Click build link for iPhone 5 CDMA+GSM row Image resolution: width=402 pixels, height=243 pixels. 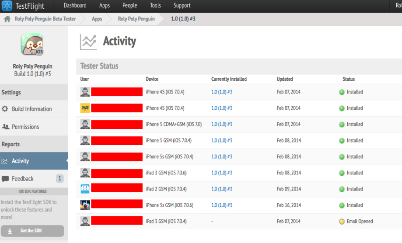[x=222, y=125]
